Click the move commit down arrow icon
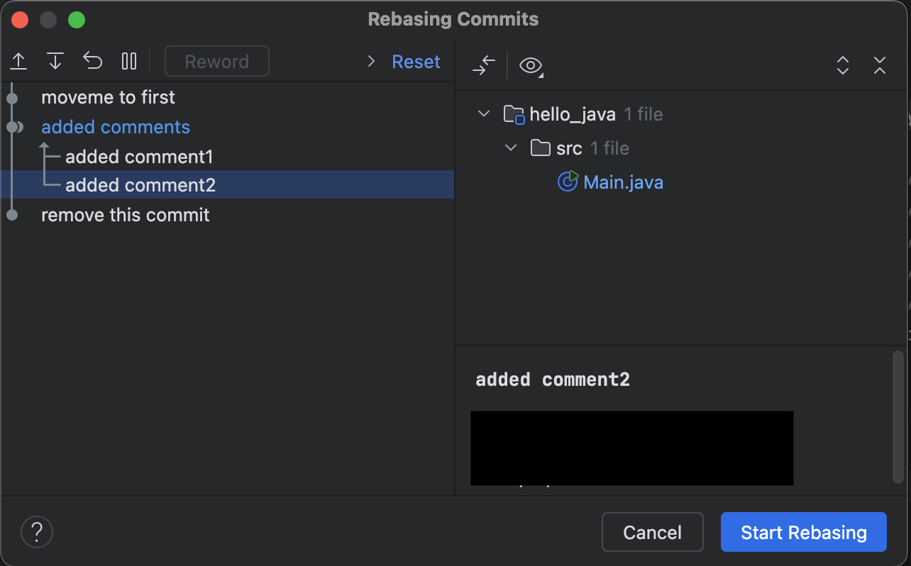 tap(55, 62)
